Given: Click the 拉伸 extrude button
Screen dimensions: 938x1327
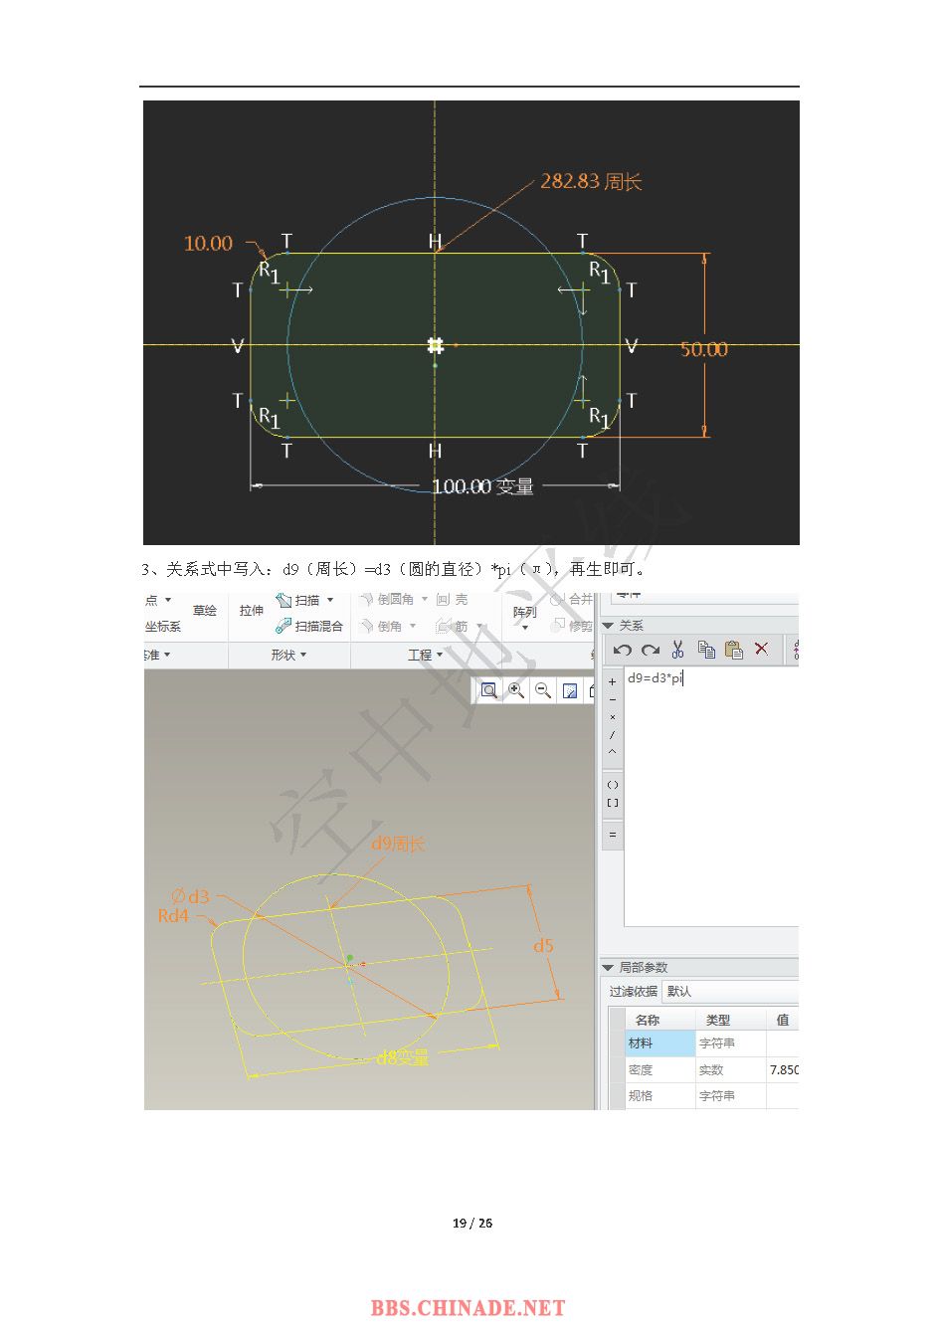Looking at the screenshot, I should point(252,610).
